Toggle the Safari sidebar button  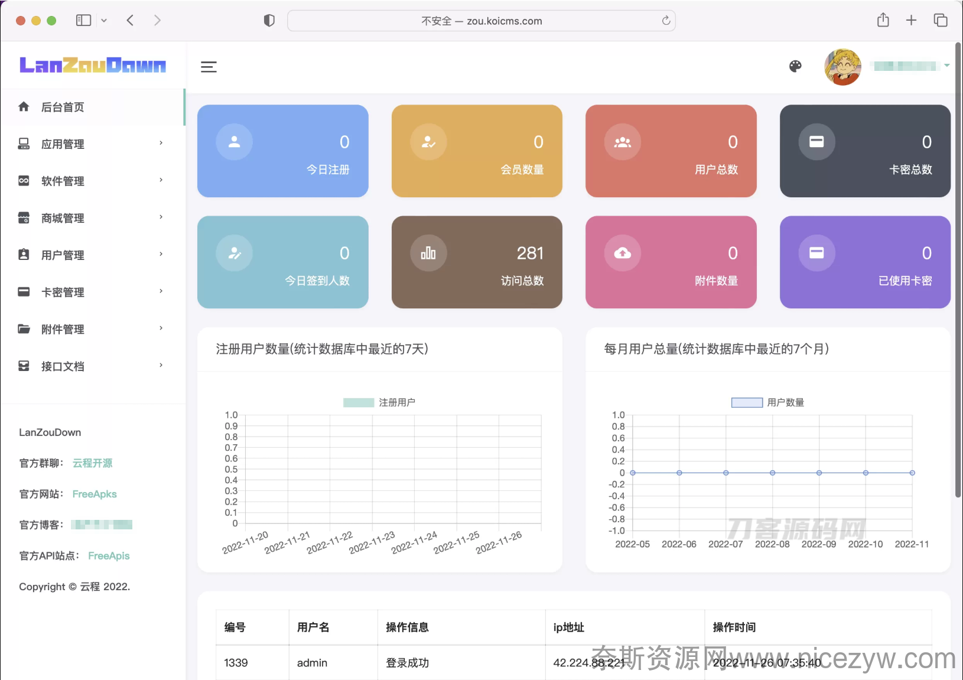click(x=84, y=20)
